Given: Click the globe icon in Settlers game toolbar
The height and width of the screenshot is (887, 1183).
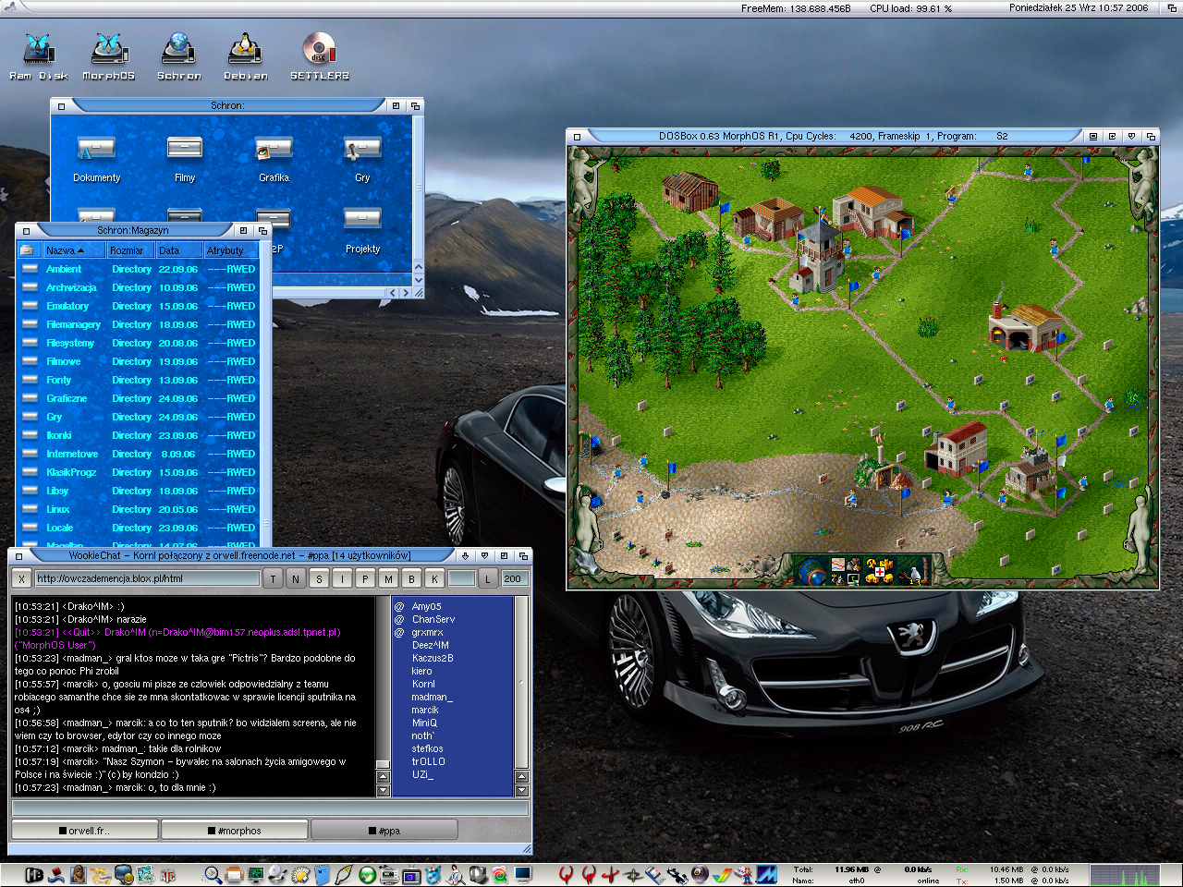Looking at the screenshot, I should [x=814, y=572].
